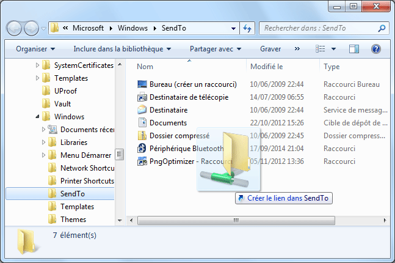Click the horizontal scrollbar thumb
This screenshot has height=263, width=395.
click(x=236, y=220)
